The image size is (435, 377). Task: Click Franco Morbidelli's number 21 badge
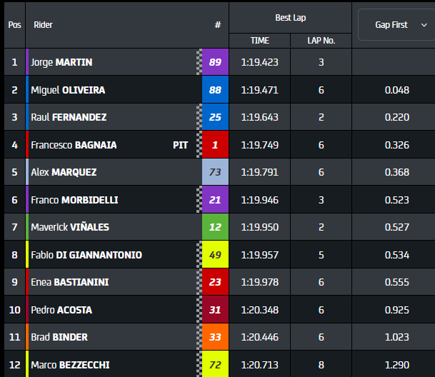click(215, 200)
